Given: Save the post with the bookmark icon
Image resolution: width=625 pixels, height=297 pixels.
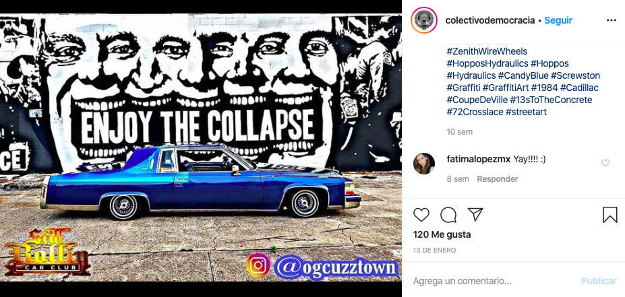Looking at the screenshot, I should tap(610, 215).
